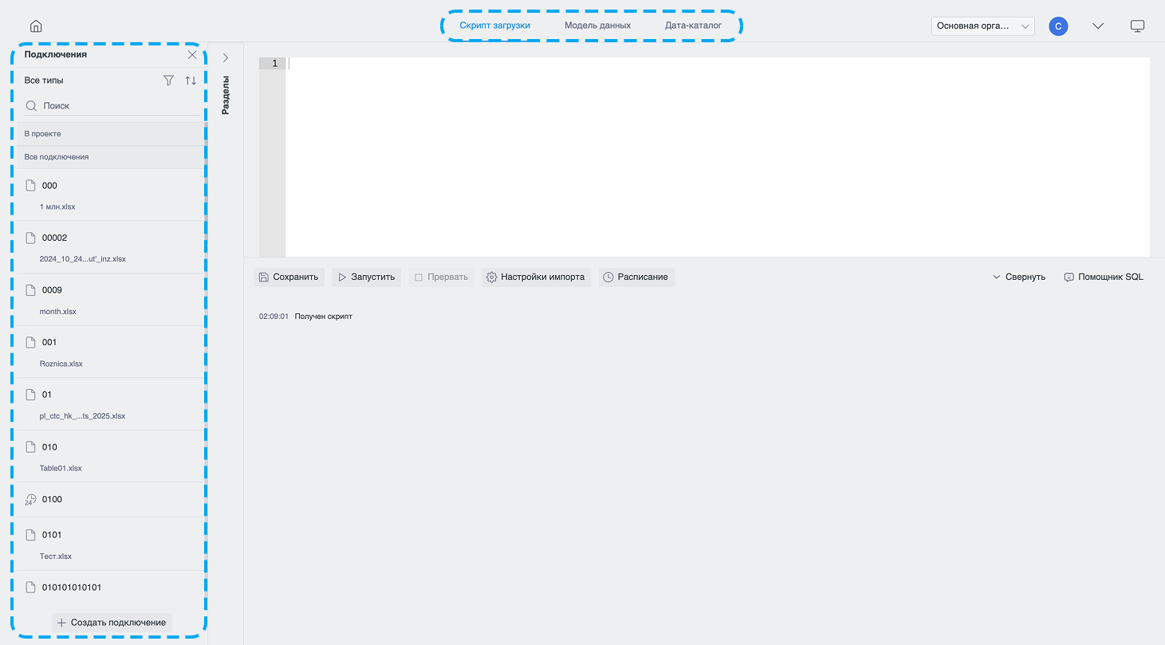Go to the home icon

36,26
